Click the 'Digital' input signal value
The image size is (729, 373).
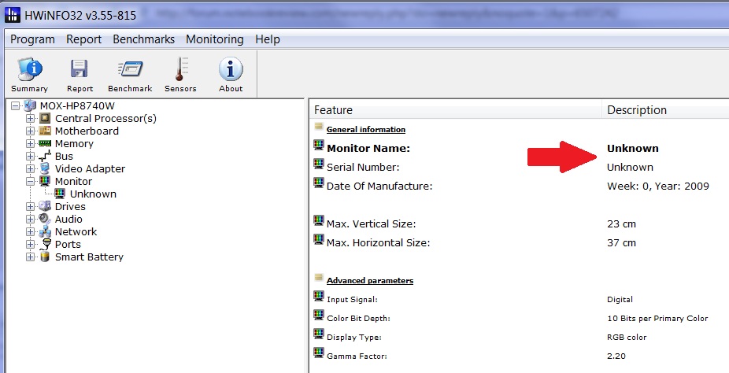click(620, 300)
